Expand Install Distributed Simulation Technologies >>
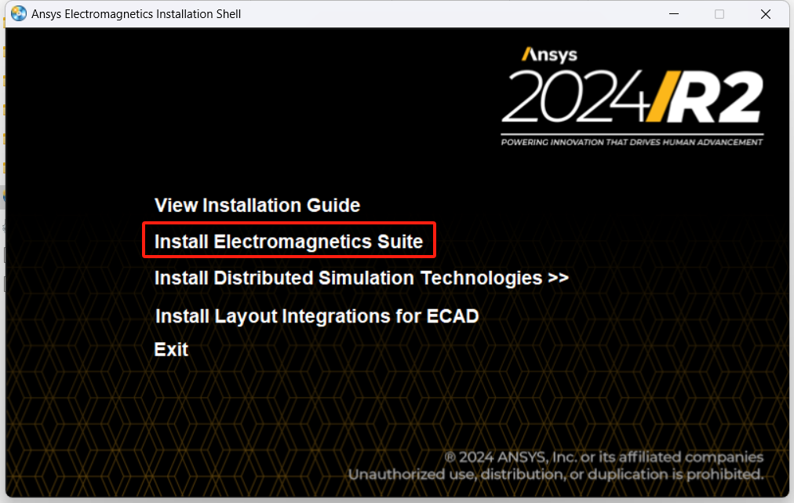 point(362,278)
